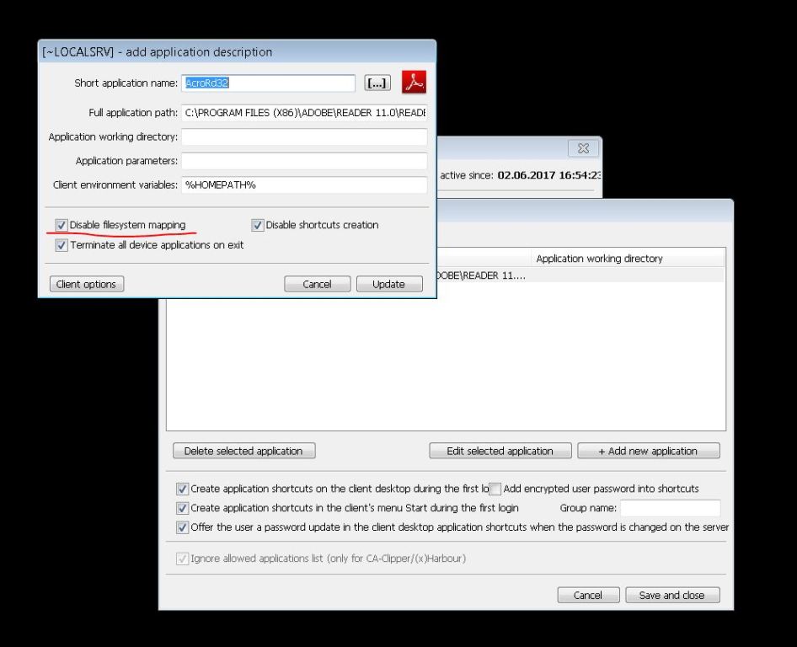Click Edit selected application
797x647 pixels.
pos(500,451)
